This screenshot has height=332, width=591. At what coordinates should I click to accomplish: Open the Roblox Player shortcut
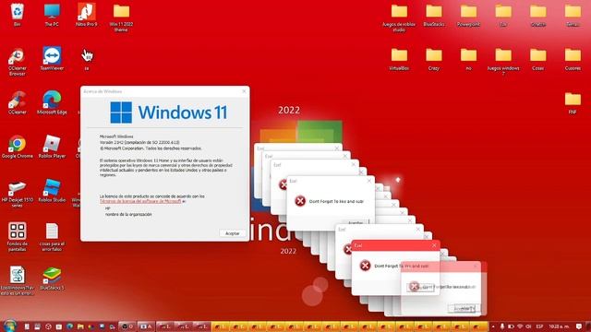[x=52, y=147]
